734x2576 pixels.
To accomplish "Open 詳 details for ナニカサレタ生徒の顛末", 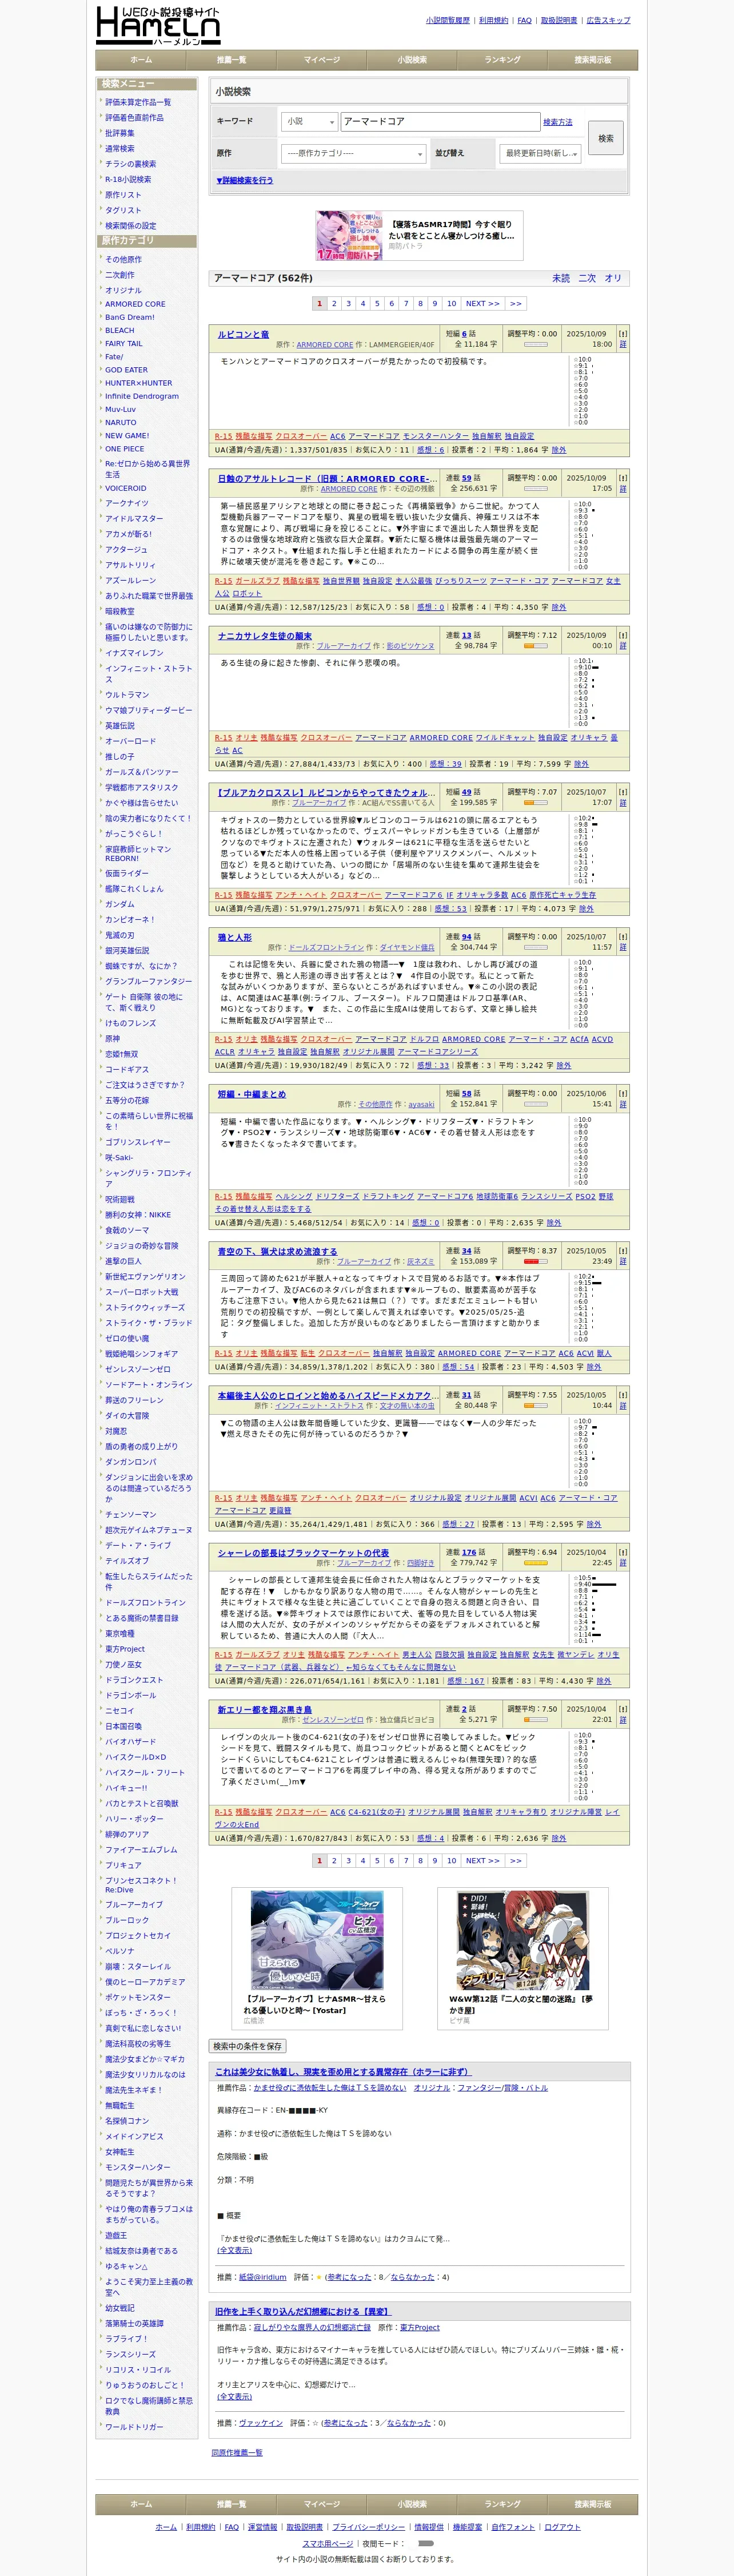I will coord(622,646).
